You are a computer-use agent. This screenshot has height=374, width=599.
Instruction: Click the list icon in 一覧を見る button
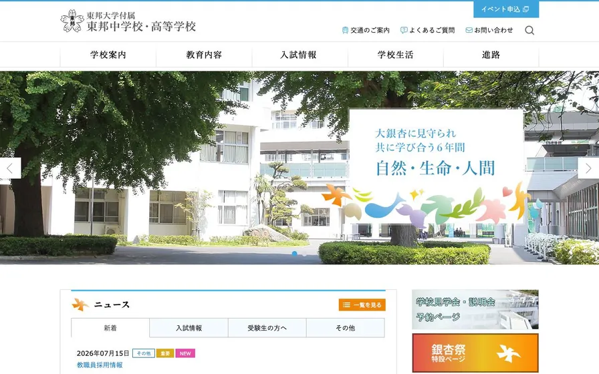coord(346,305)
